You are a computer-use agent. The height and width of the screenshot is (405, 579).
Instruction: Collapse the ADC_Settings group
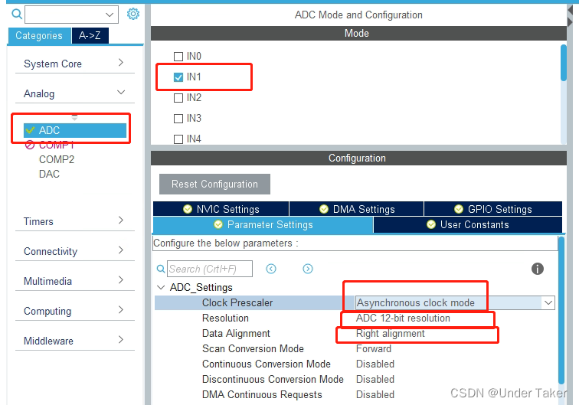pos(161,287)
